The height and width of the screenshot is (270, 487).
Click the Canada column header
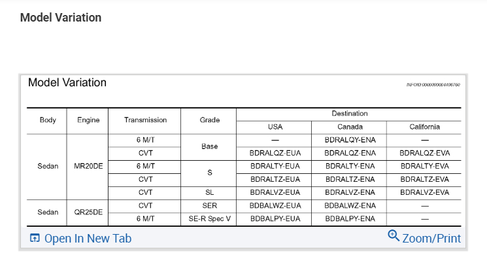click(x=350, y=127)
